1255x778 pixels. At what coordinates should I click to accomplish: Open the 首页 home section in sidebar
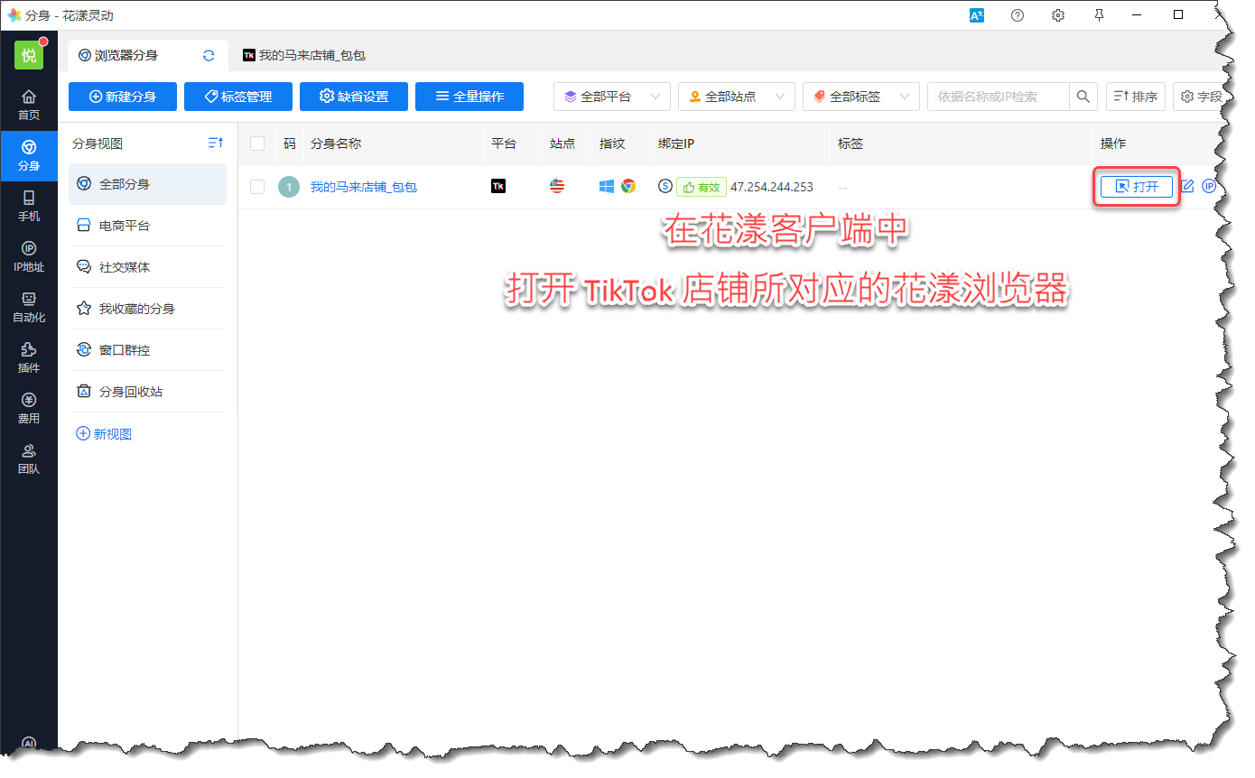click(x=29, y=105)
